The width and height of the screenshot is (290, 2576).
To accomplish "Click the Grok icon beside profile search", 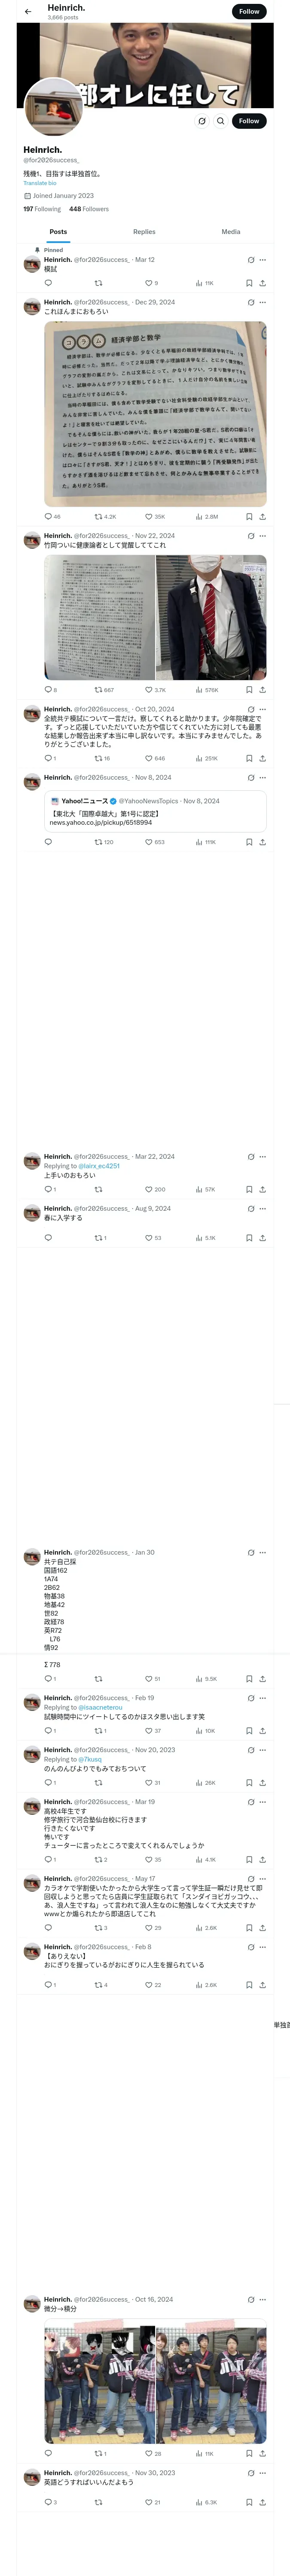I will click(x=202, y=121).
